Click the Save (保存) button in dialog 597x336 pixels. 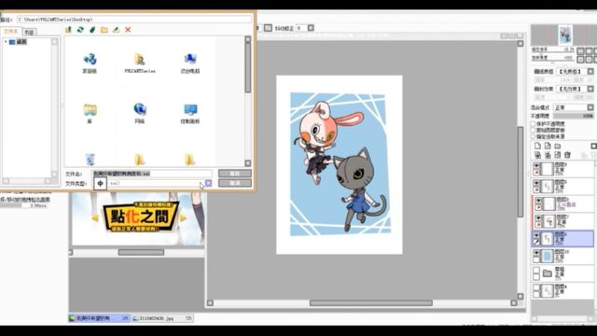click(x=235, y=174)
